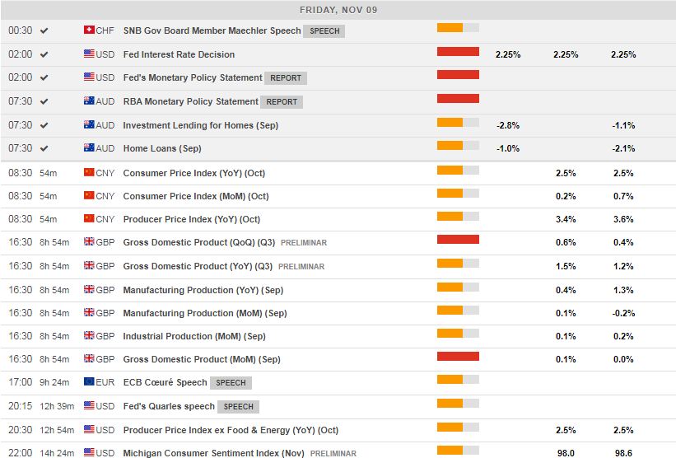Click the US flag on the Fed's Quarles speech row
The height and width of the screenshot is (458, 676).
89,406
